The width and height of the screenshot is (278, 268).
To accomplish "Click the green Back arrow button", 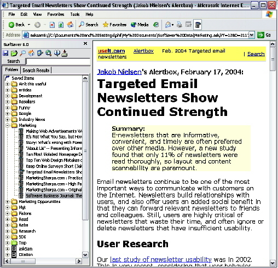I will click(16, 25).
